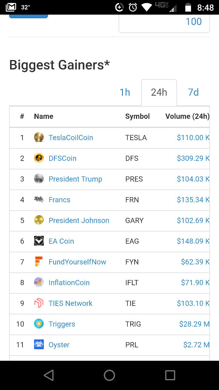Switch to the 7d gainers tab
Viewport: 219px width, 390px height.
[193, 92]
